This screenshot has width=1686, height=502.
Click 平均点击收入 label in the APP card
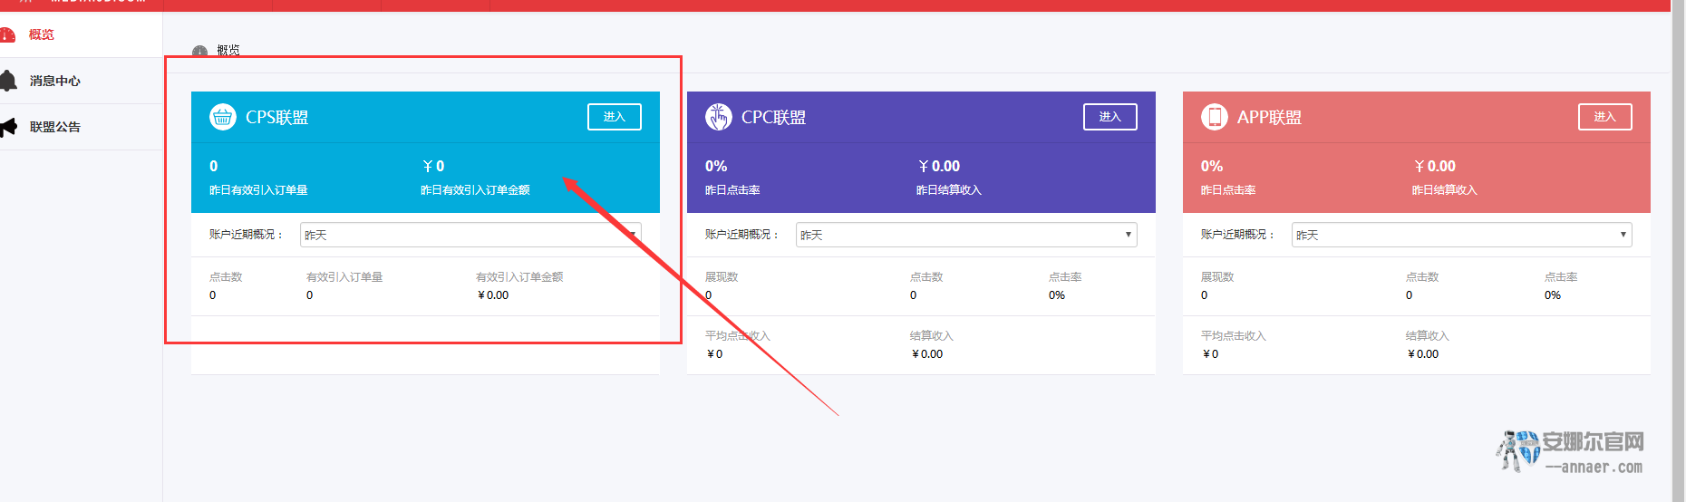[x=1234, y=336]
